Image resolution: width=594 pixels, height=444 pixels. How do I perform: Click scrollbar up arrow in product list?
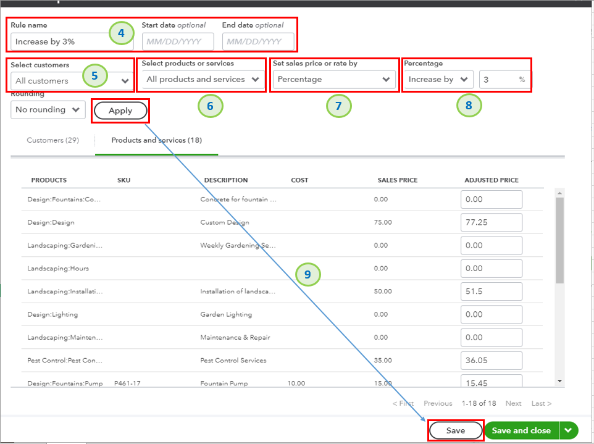coord(560,193)
